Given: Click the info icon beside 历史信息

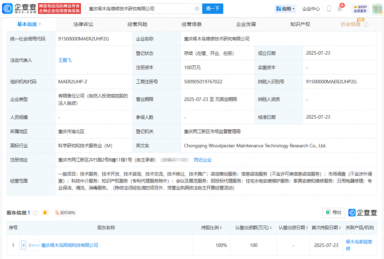Looking at the screenshot, I should [x=366, y=25].
